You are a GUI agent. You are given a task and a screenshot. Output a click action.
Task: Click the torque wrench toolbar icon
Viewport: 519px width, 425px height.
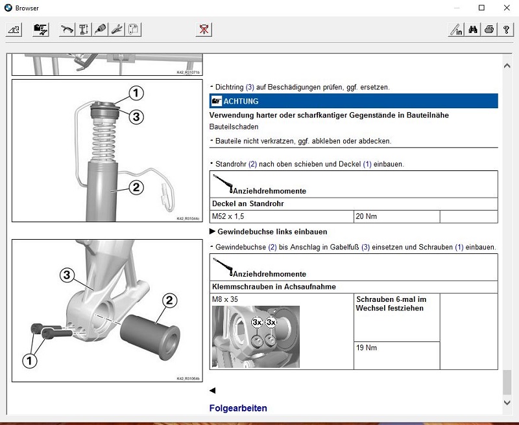67,29
